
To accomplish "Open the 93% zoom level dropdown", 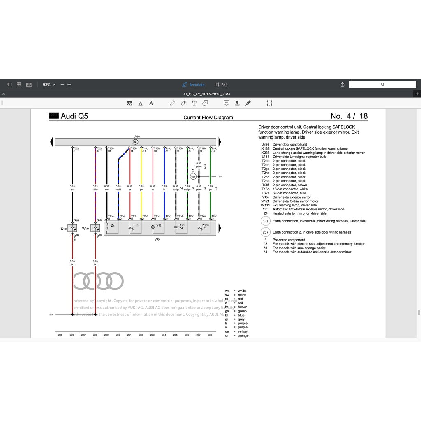I will [49, 84].
